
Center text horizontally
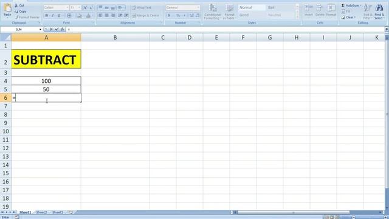click(x=107, y=15)
